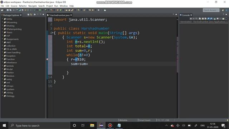The height and width of the screenshot is (129, 229).
Task: Switch to the Java perspective icon
Action: (x=226, y=10)
